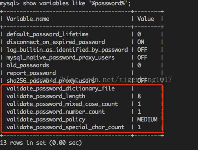
Task: Select the old_passwords variable
Action: (28, 65)
